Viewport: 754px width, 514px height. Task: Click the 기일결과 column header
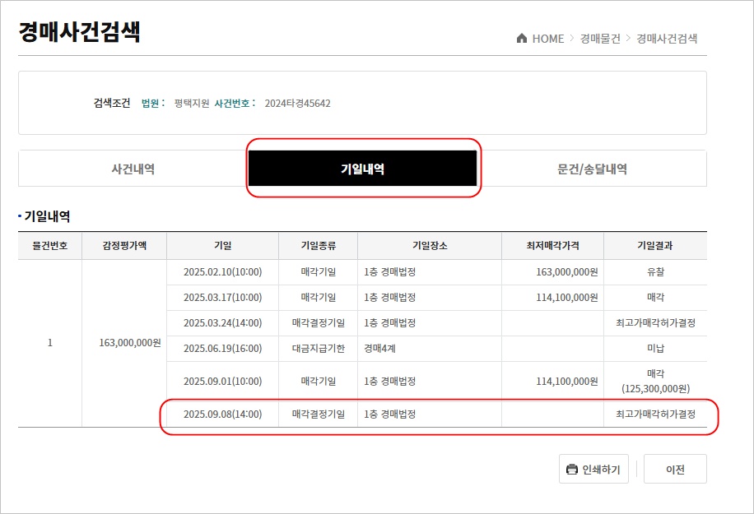[655, 246]
